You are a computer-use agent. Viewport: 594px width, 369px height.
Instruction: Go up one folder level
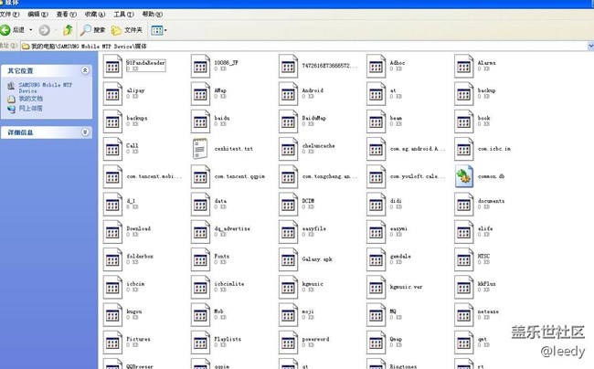[68, 30]
